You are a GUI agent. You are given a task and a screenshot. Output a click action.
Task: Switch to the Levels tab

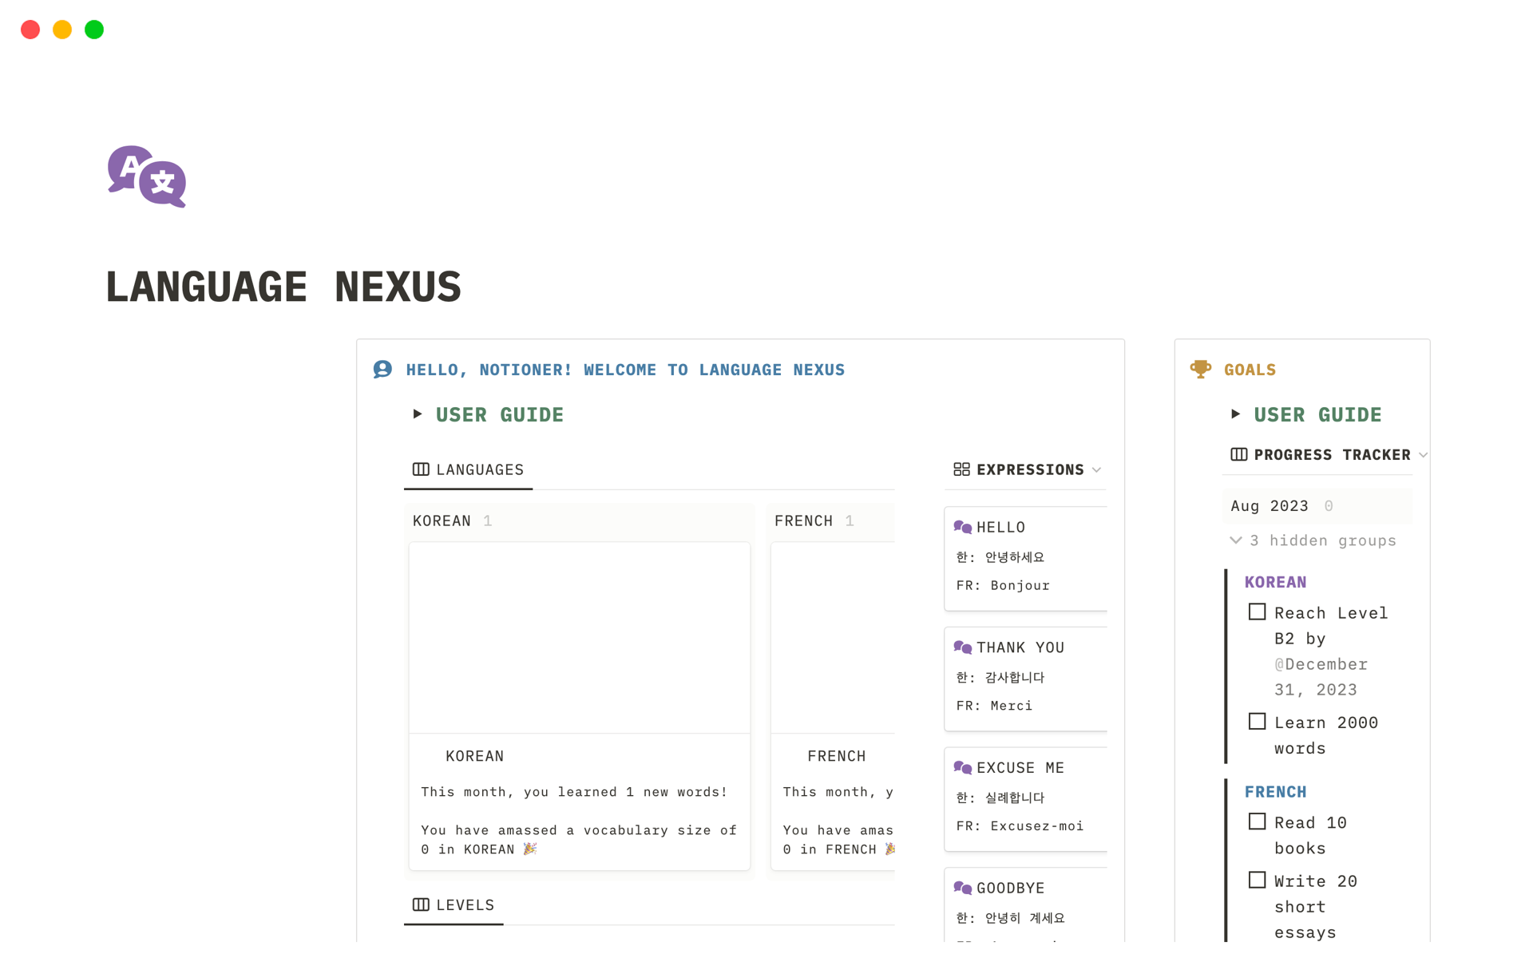coord(454,905)
